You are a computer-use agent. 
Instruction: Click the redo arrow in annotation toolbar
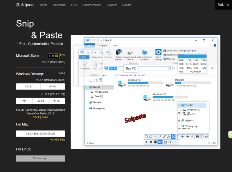click(x=192, y=137)
